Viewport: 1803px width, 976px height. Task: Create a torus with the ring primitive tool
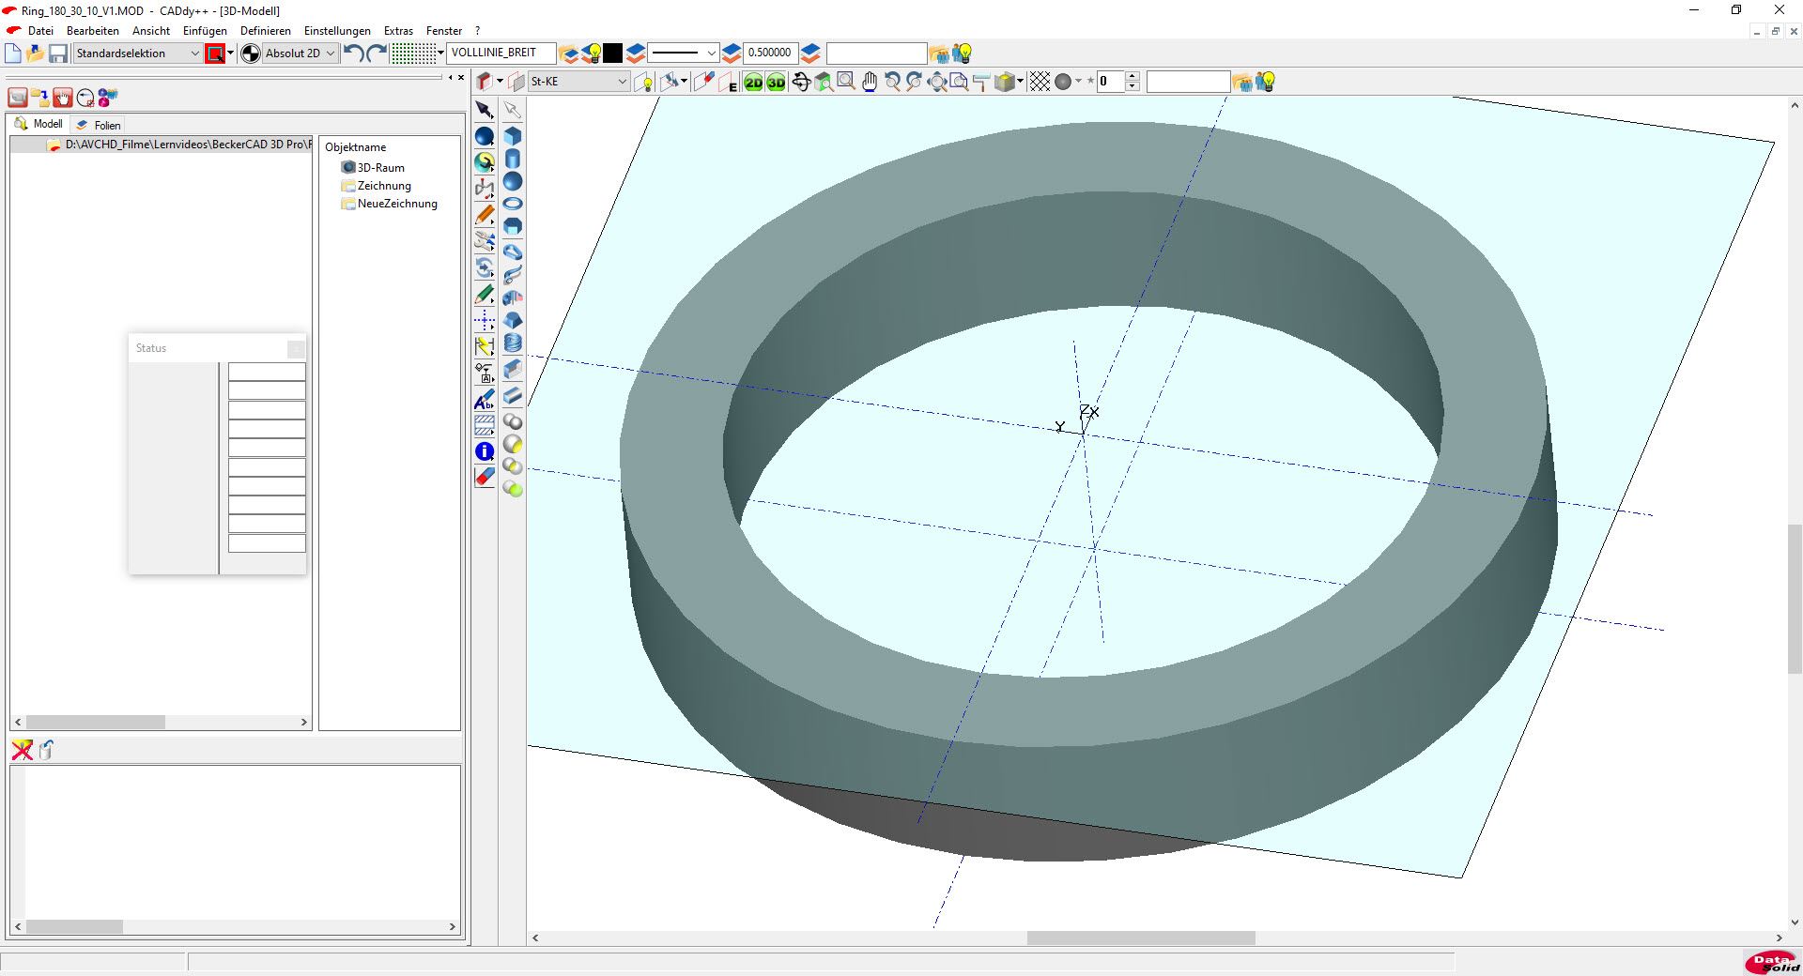point(513,204)
